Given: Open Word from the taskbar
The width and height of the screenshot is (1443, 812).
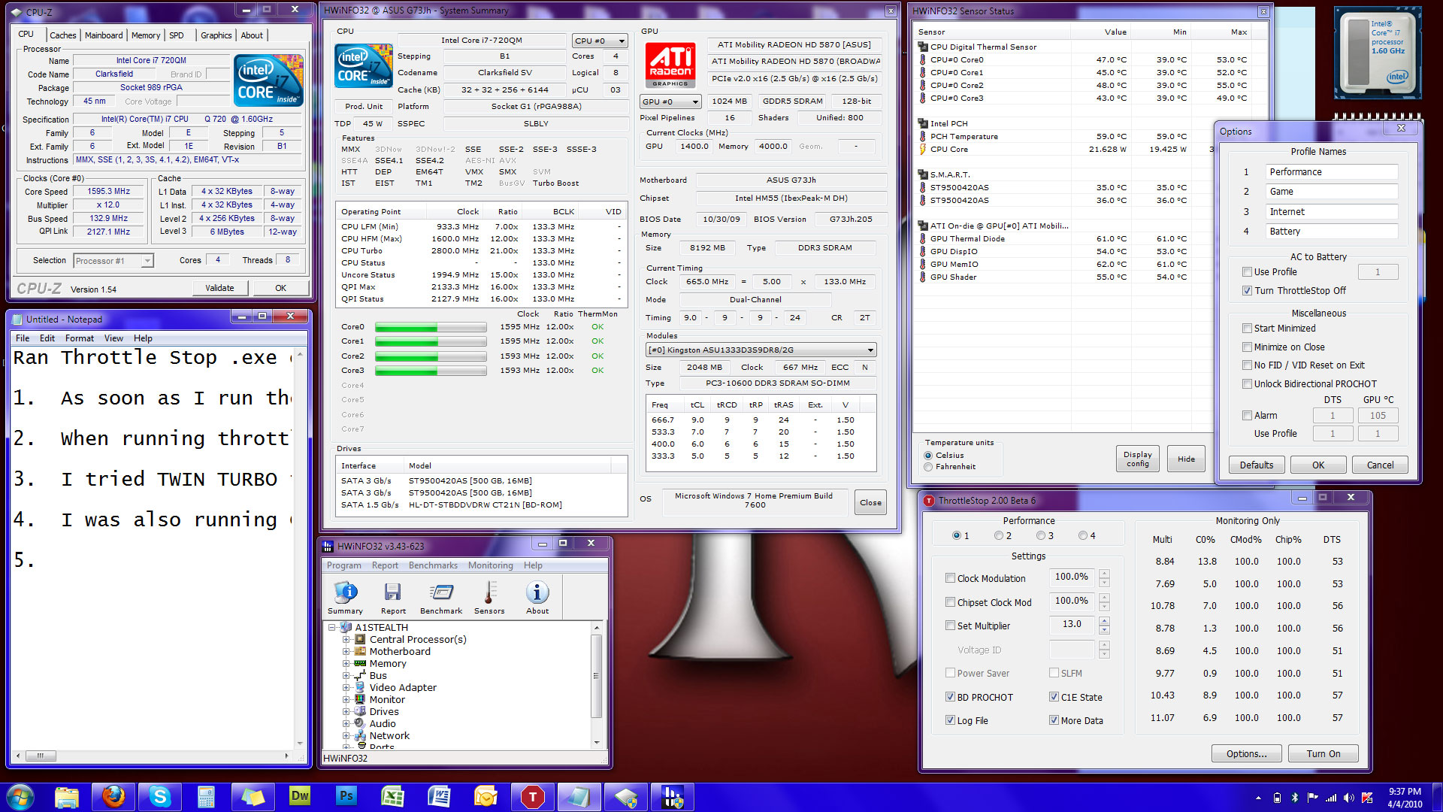Looking at the screenshot, I should point(440,797).
